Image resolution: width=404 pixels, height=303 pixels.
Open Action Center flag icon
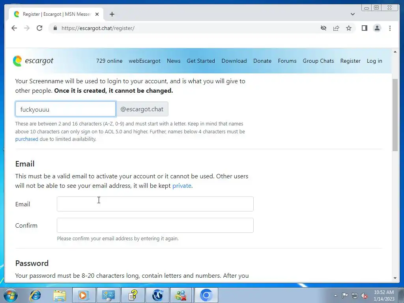pyautogui.click(x=345, y=296)
